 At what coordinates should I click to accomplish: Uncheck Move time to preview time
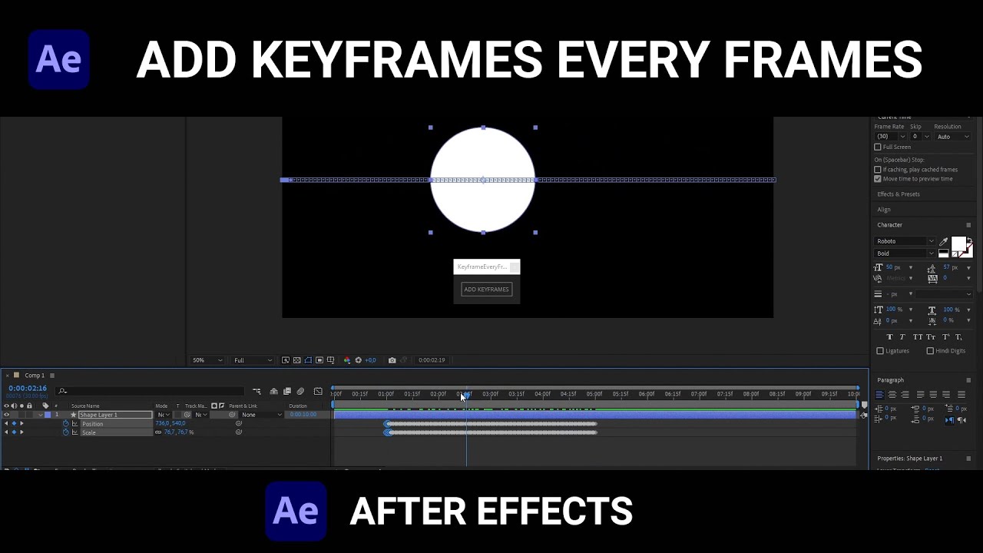[x=878, y=179]
